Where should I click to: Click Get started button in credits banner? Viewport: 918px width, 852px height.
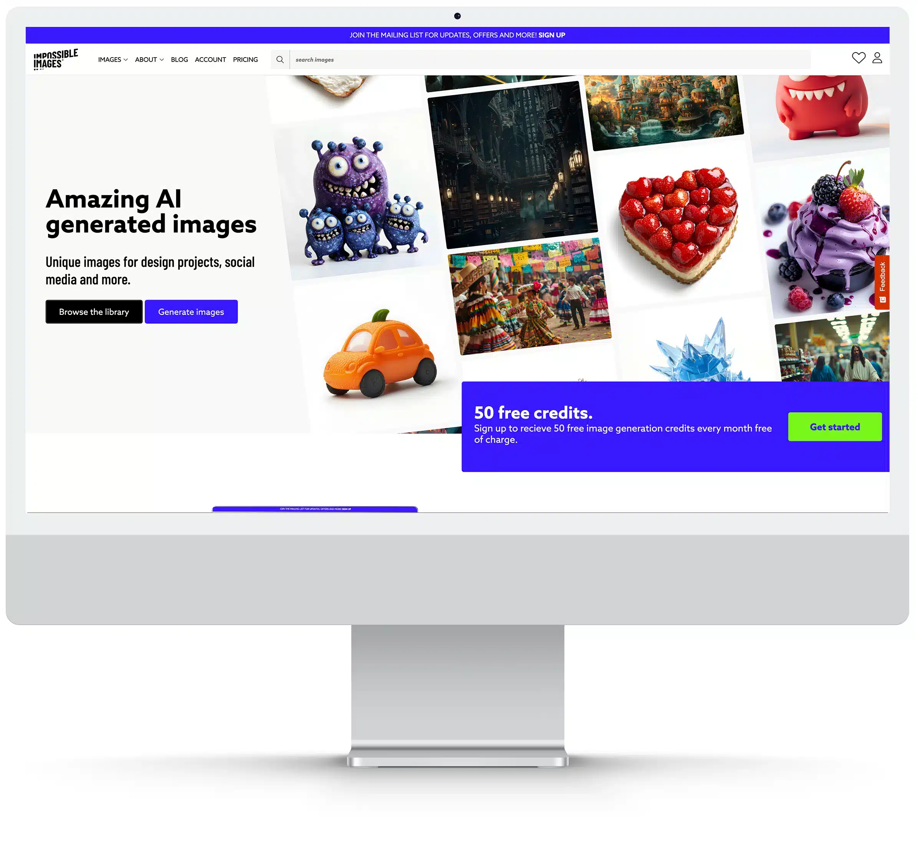tap(835, 426)
